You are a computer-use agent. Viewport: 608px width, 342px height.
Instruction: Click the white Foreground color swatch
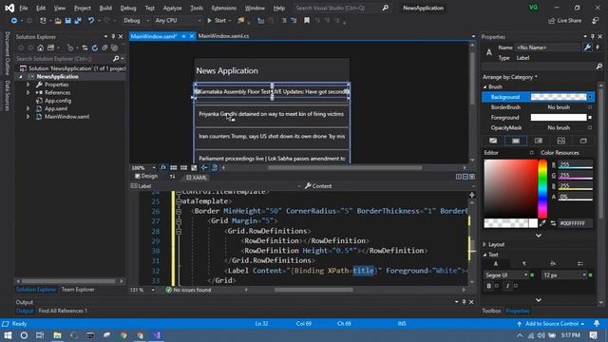point(559,117)
